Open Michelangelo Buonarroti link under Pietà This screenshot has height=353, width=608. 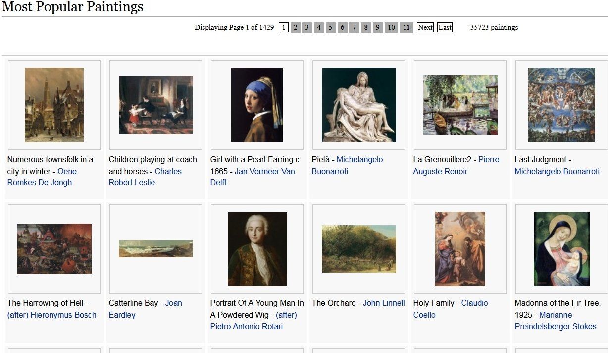point(347,166)
